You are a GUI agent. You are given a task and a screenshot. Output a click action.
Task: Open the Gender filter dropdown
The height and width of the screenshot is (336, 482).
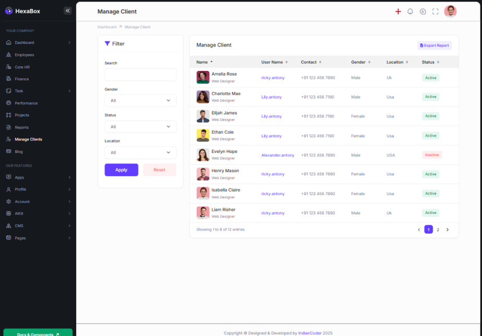pyautogui.click(x=140, y=101)
